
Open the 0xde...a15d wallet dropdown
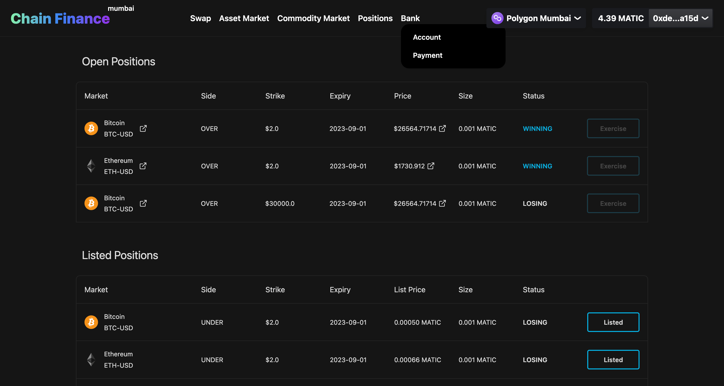(x=680, y=18)
